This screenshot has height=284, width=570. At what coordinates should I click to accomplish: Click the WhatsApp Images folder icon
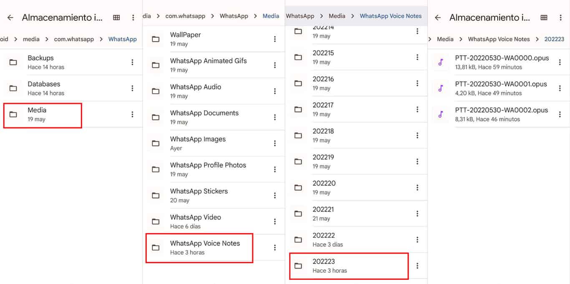(156, 143)
